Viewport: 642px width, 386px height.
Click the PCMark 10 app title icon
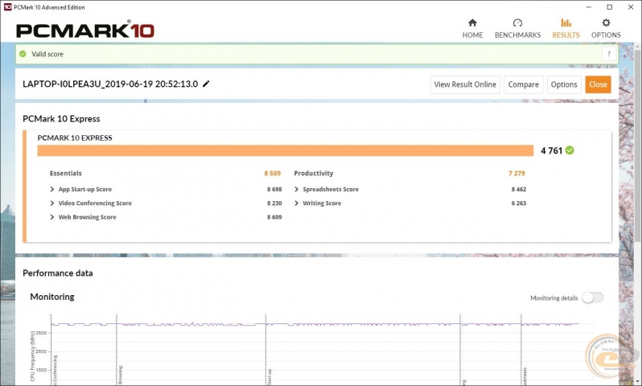[x=7, y=7]
